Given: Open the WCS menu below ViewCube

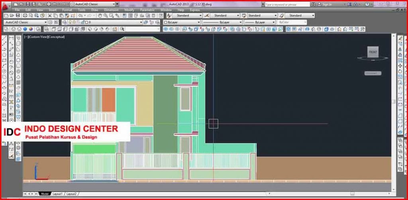Looking at the screenshot, I should click(x=373, y=73).
